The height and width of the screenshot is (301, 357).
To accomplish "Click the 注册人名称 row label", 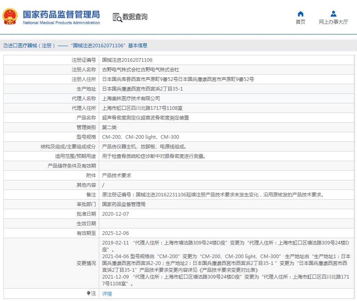I will (x=84, y=70).
